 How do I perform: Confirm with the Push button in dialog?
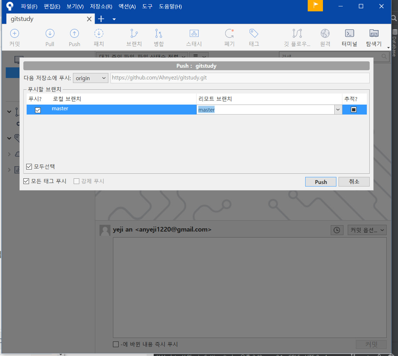(320, 182)
